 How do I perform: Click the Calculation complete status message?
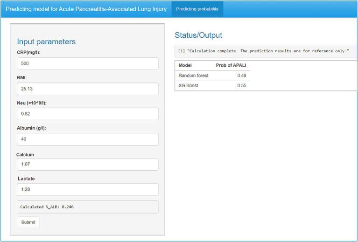[263, 51]
